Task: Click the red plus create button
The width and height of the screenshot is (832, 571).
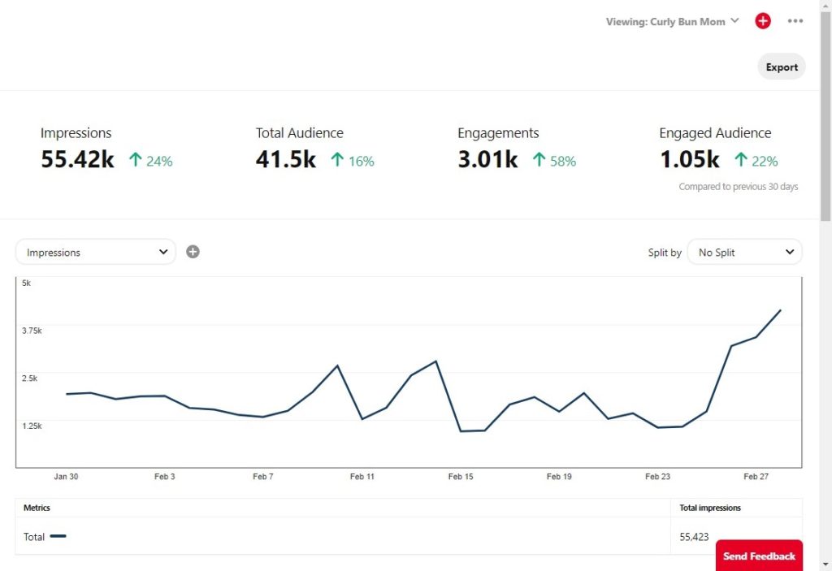Action: point(762,21)
